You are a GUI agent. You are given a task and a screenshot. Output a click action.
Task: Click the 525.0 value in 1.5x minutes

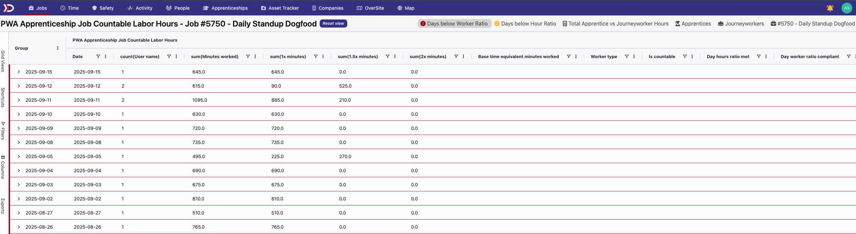coord(345,86)
